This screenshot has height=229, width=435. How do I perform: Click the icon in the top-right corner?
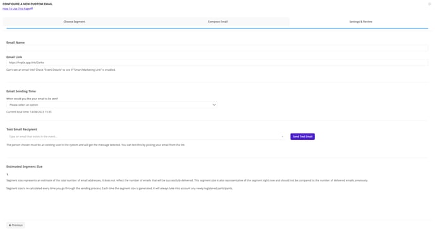(x=429, y=4)
